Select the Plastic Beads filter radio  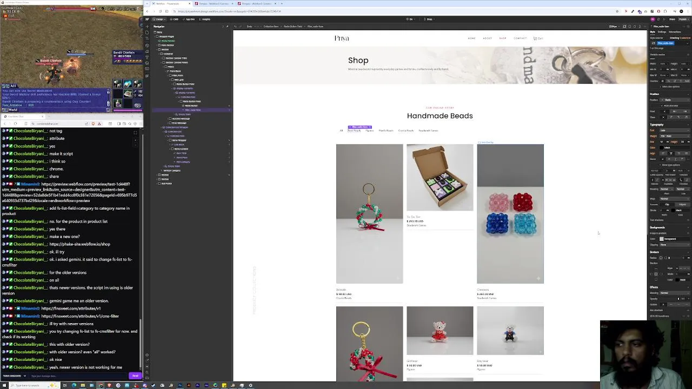[x=386, y=130]
